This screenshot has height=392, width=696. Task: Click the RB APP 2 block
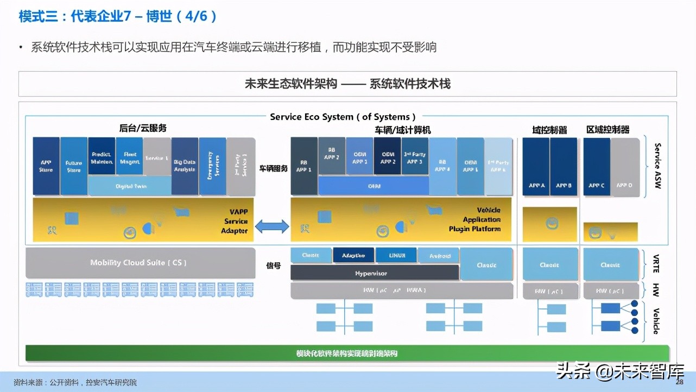click(332, 156)
